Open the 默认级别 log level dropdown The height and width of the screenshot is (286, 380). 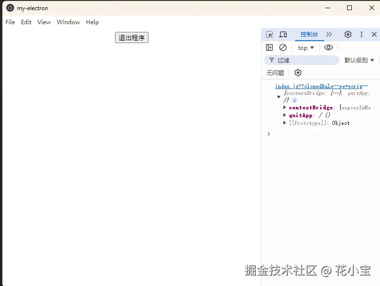click(359, 60)
